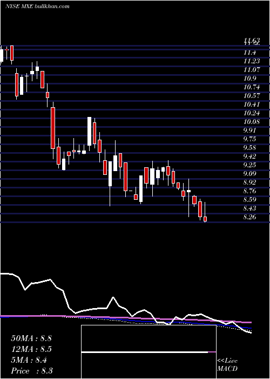This screenshot has width=270, height=379.
Task: Select the long red candlestick dropping from 10.41
Action: [x=53, y=128]
